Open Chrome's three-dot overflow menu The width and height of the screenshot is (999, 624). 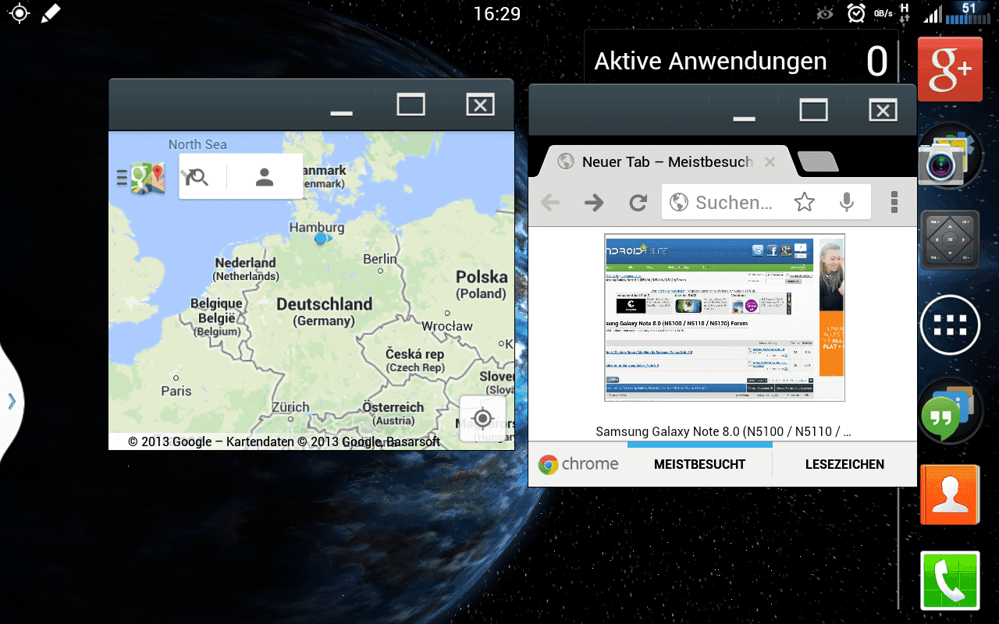point(894,203)
